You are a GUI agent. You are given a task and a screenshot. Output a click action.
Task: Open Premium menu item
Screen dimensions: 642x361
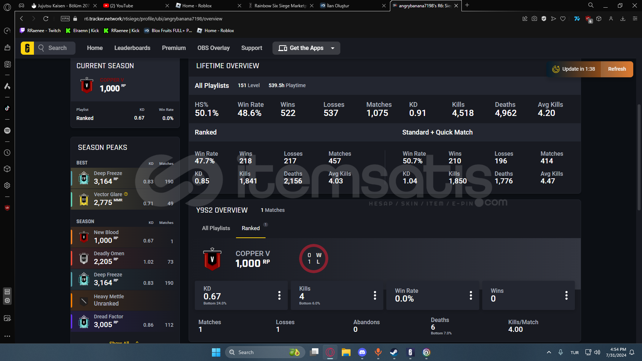[x=174, y=48]
